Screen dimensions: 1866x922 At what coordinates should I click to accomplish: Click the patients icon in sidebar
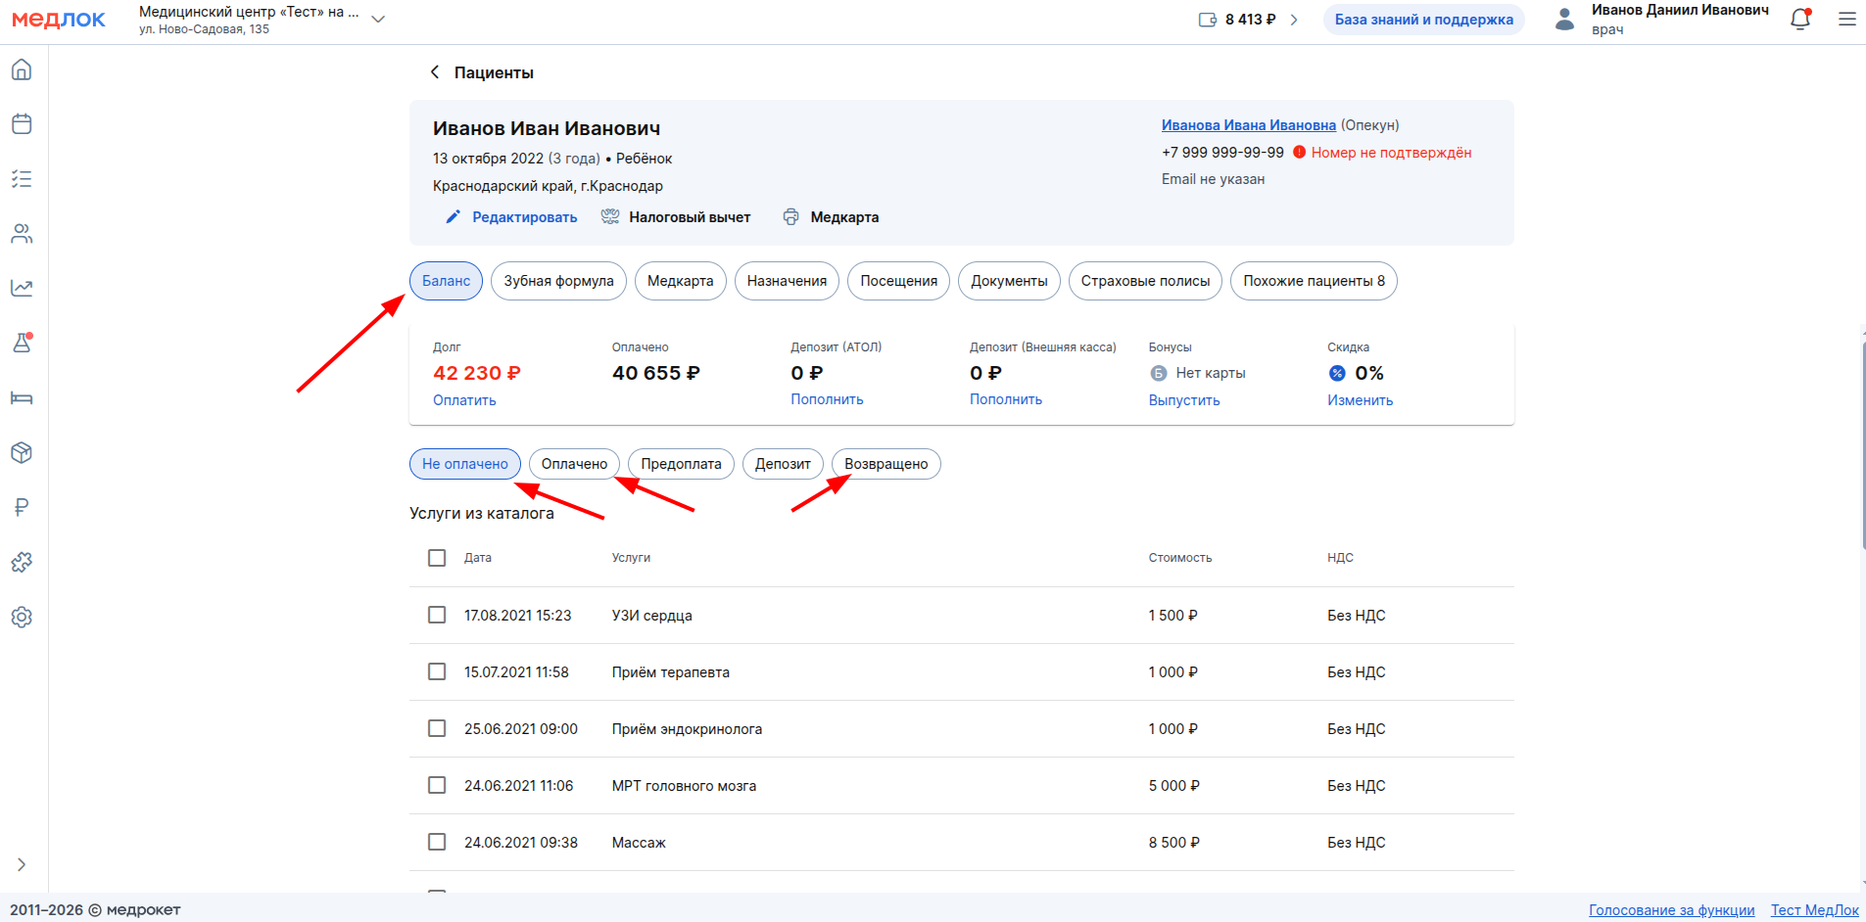pyautogui.click(x=22, y=234)
